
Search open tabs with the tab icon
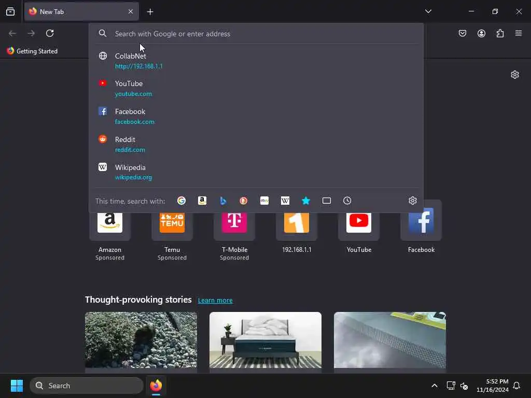pos(327,201)
